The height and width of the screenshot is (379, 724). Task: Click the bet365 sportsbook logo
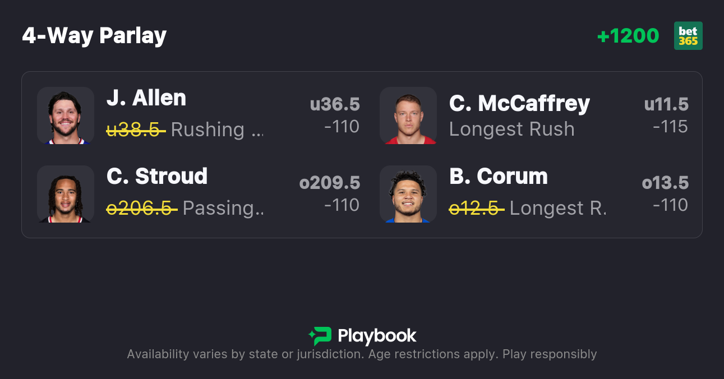click(688, 36)
